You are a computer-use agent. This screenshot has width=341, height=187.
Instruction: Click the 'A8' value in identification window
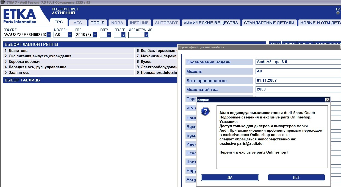pos(298,71)
